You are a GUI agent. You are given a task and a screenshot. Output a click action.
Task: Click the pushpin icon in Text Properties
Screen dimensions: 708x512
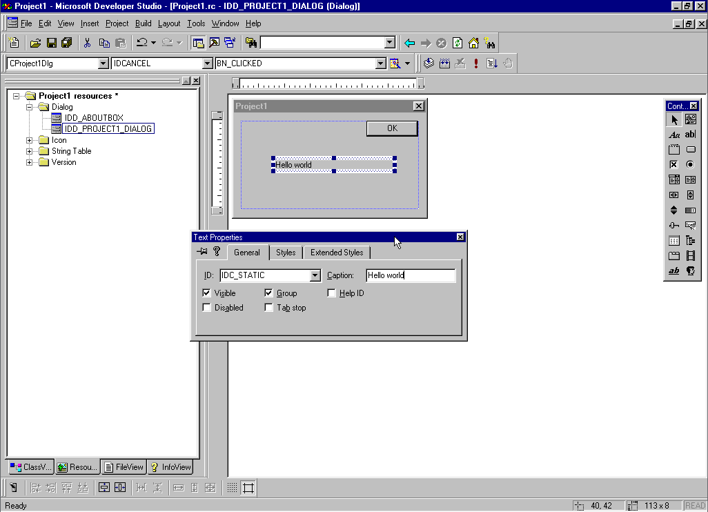202,251
